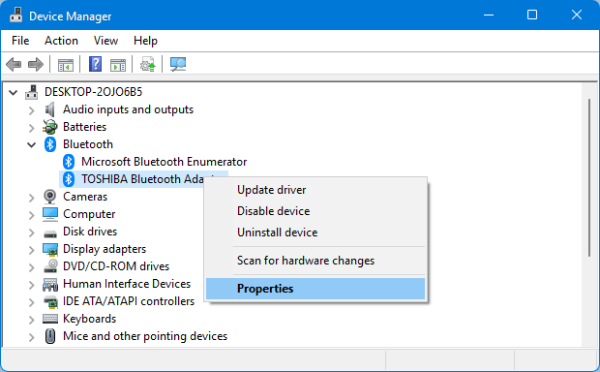Minimize the Device Manager window
This screenshot has height=372, width=600.
pyautogui.click(x=489, y=15)
